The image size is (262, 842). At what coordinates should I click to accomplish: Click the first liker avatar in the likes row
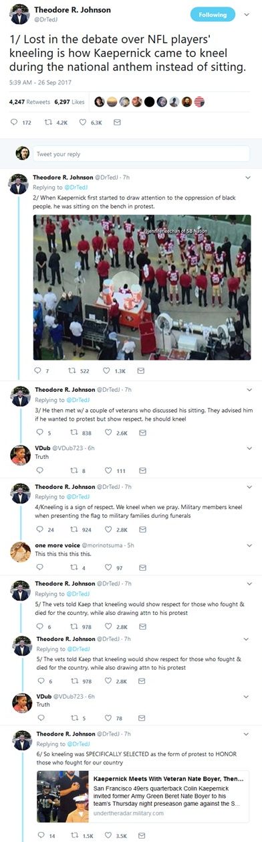[x=99, y=102]
